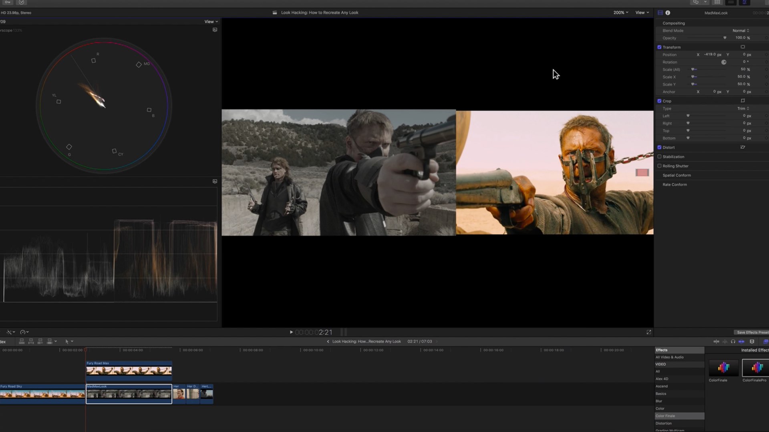Image resolution: width=769 pixels, height=432 pixels.
Task: Go back in timeline history arrow
Action: (328, 342)
